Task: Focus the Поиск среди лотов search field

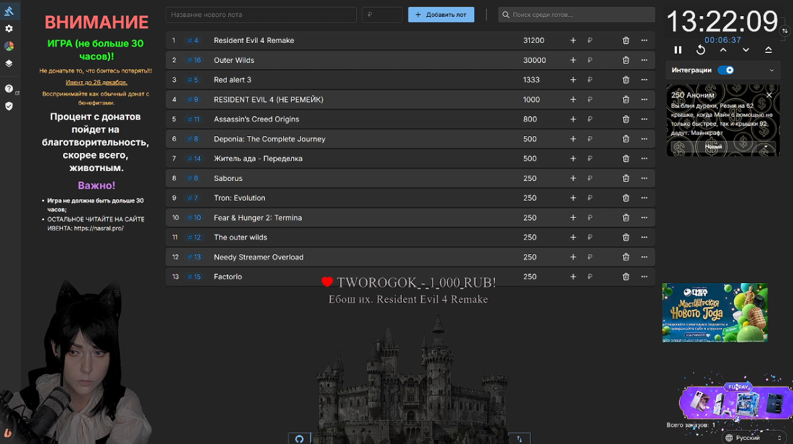Action: [576, 15]
